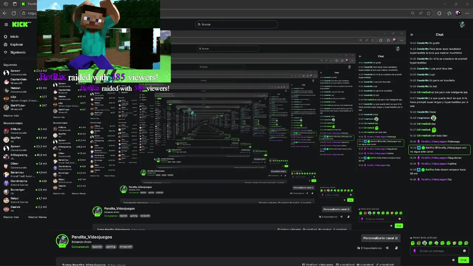Open ElGlogloking recommended channel
Screen dimensions: 473x266
[25, 157]
